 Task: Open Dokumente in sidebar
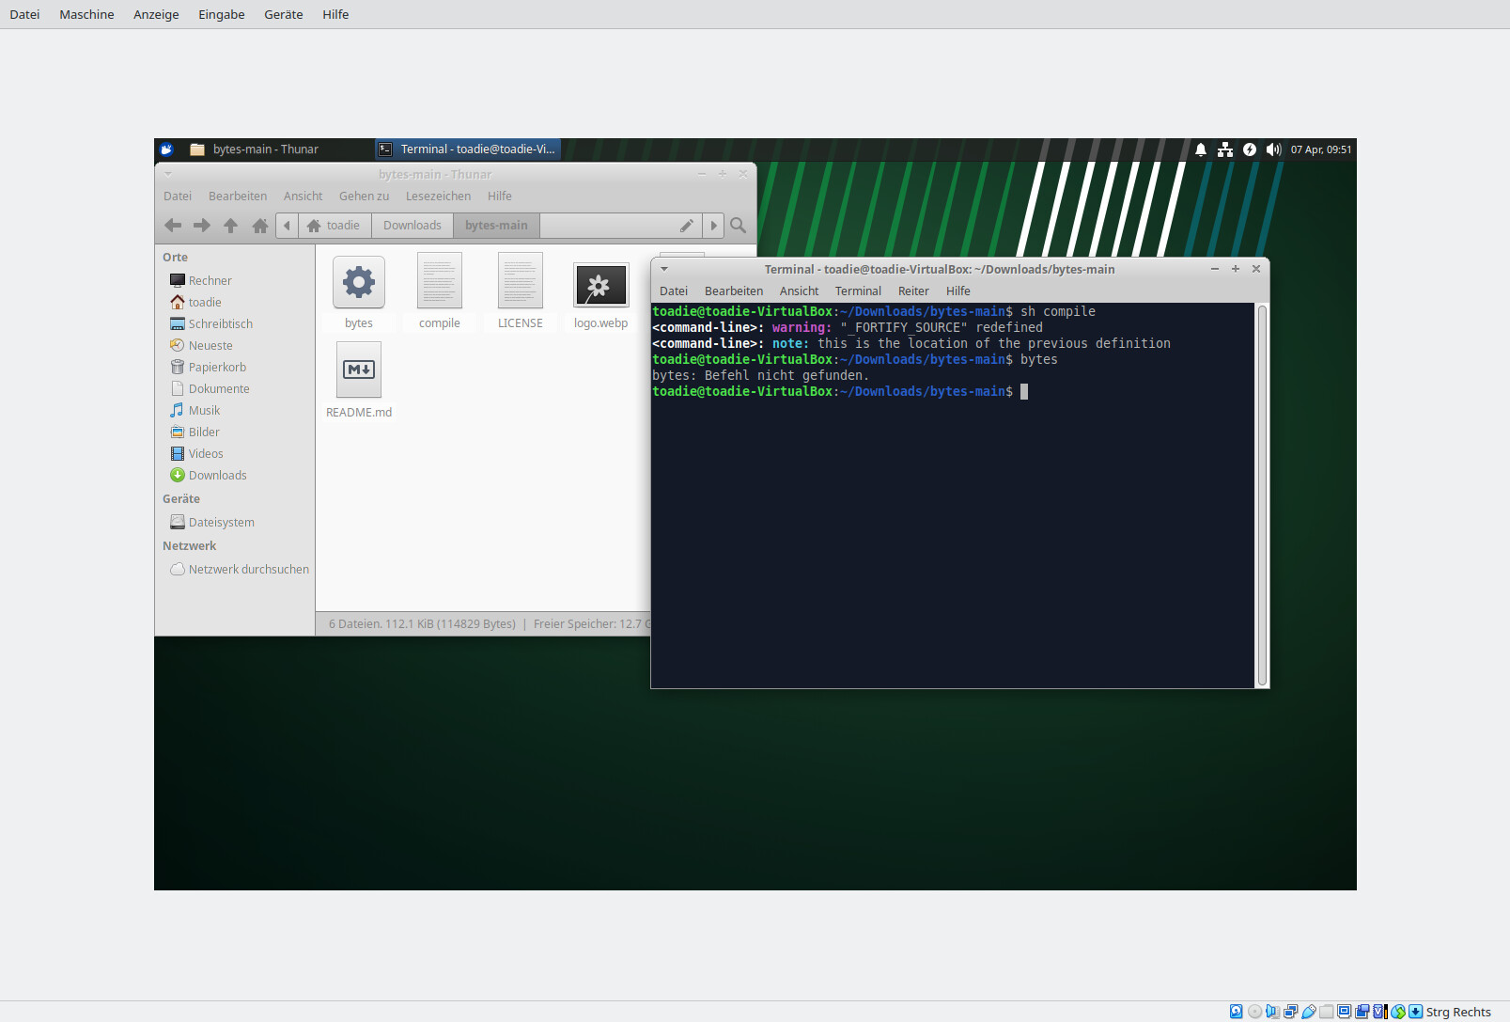point(219,388)
